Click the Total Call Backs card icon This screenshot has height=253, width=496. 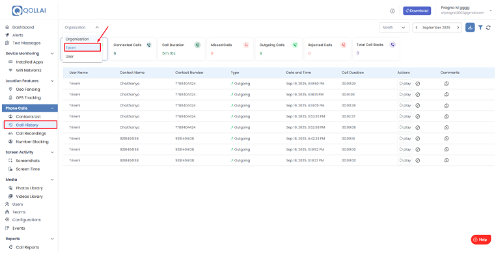pyautogui.click(x=393, y=45)
